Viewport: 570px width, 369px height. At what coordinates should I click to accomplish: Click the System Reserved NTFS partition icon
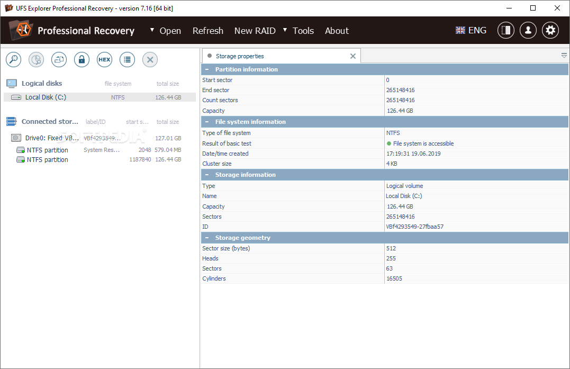[x=21, y=150]
